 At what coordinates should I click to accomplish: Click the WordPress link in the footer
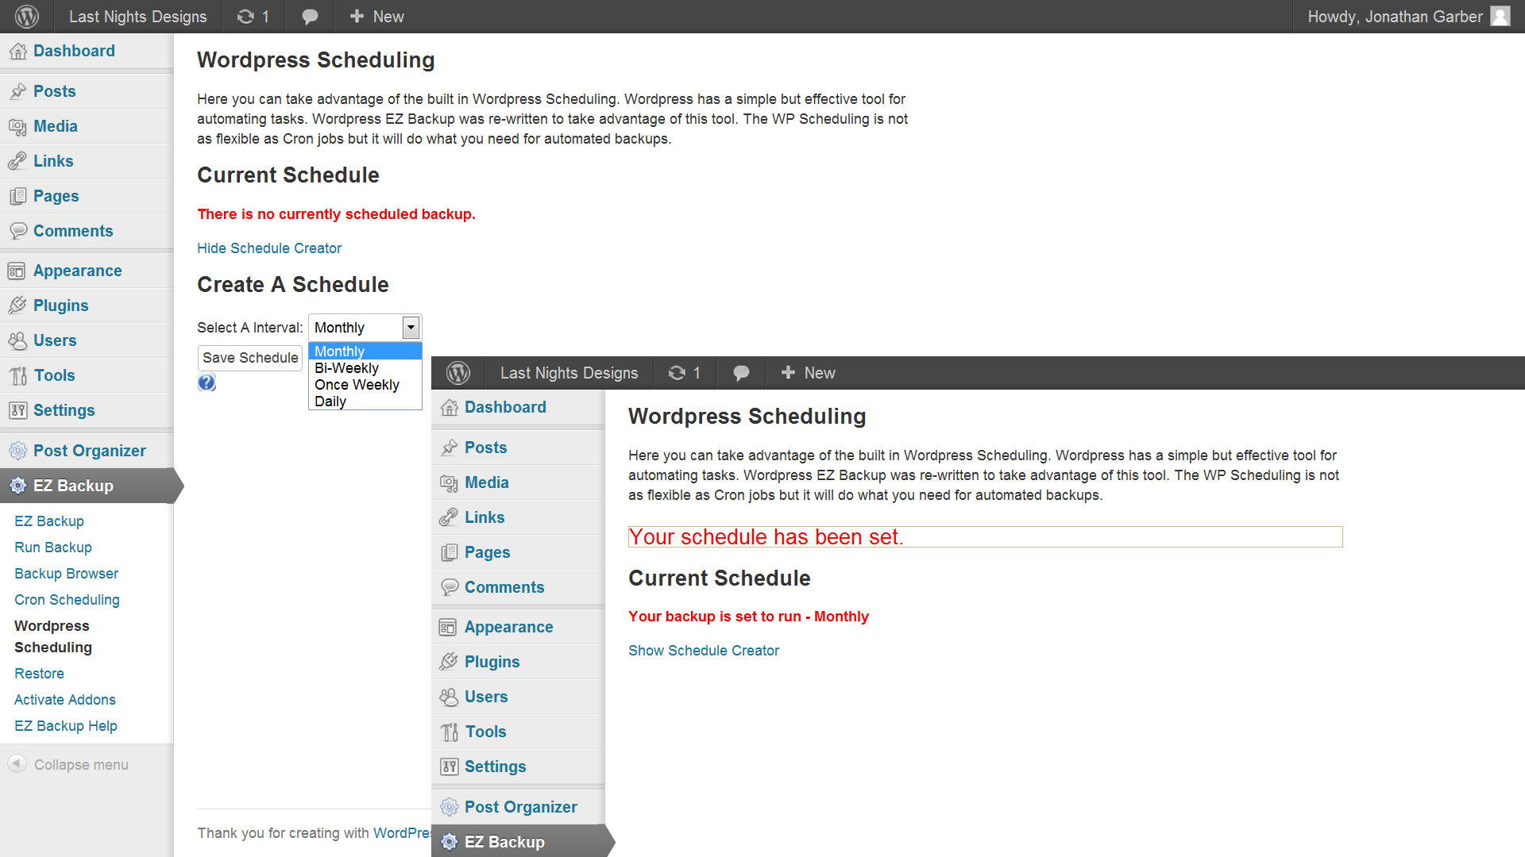click(x=402, y=833)
